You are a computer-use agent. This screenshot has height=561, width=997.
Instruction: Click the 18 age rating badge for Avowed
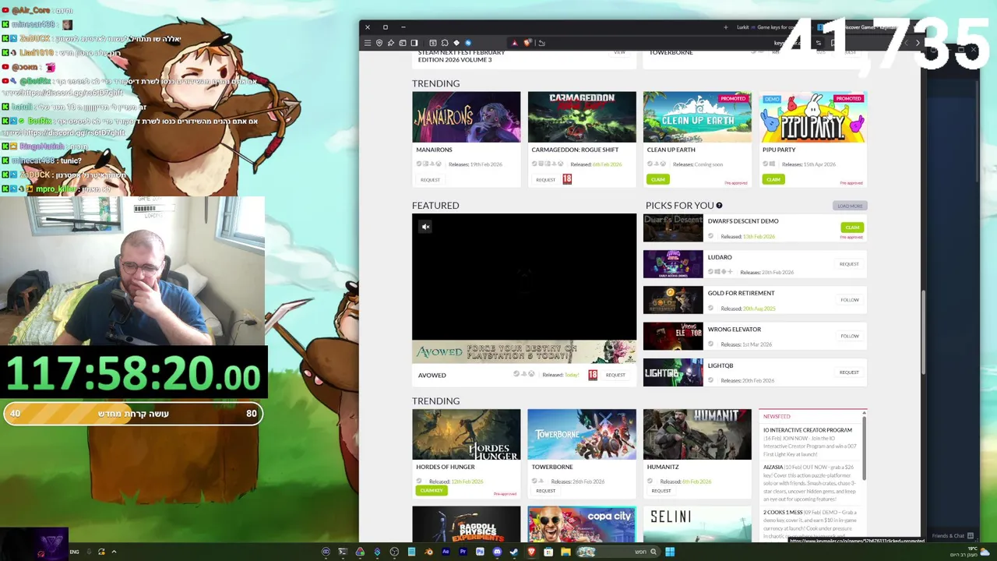593,375
